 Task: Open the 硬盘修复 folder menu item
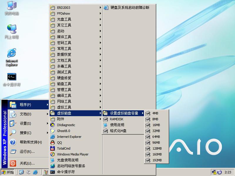(x=76, y=78)
